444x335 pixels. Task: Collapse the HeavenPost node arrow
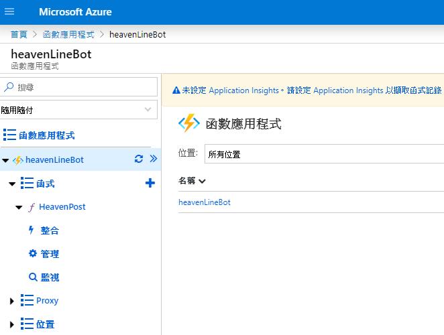click(19, 207)
